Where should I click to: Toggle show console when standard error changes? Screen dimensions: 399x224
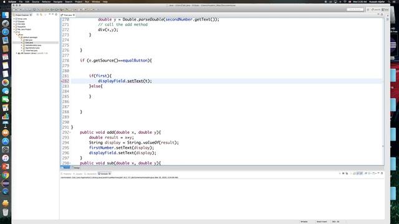[x=361, y=174]
